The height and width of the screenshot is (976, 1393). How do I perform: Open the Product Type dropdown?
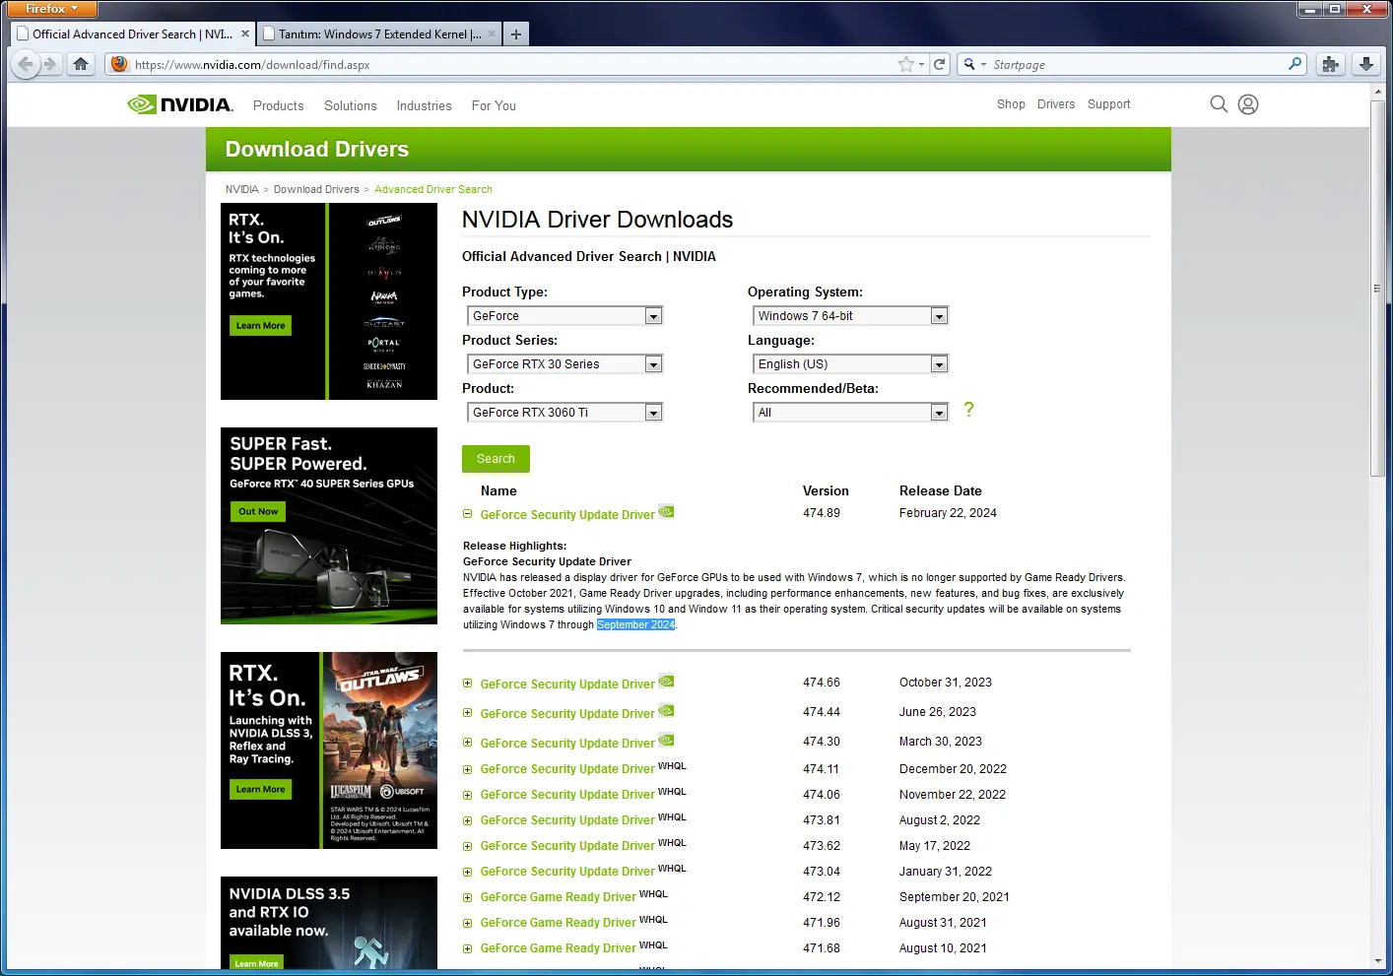[x=564, y=316]
